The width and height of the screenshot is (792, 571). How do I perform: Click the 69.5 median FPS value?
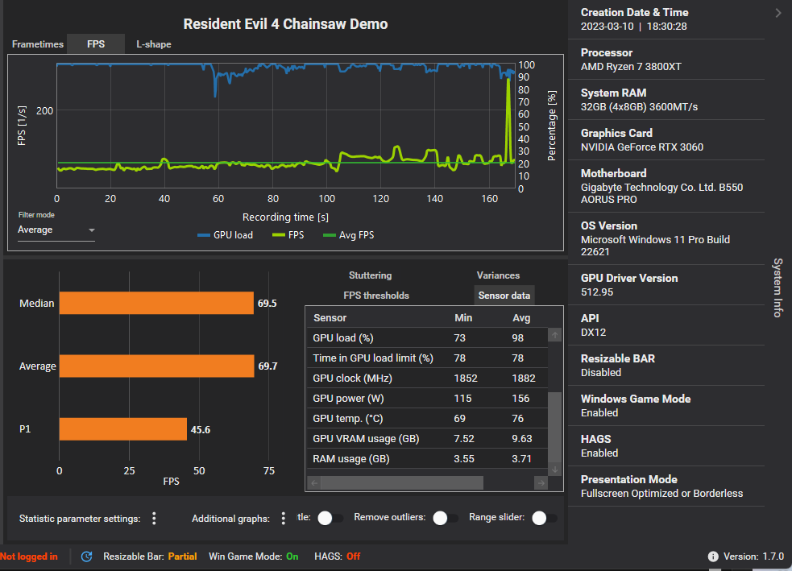tap(267, 304)
